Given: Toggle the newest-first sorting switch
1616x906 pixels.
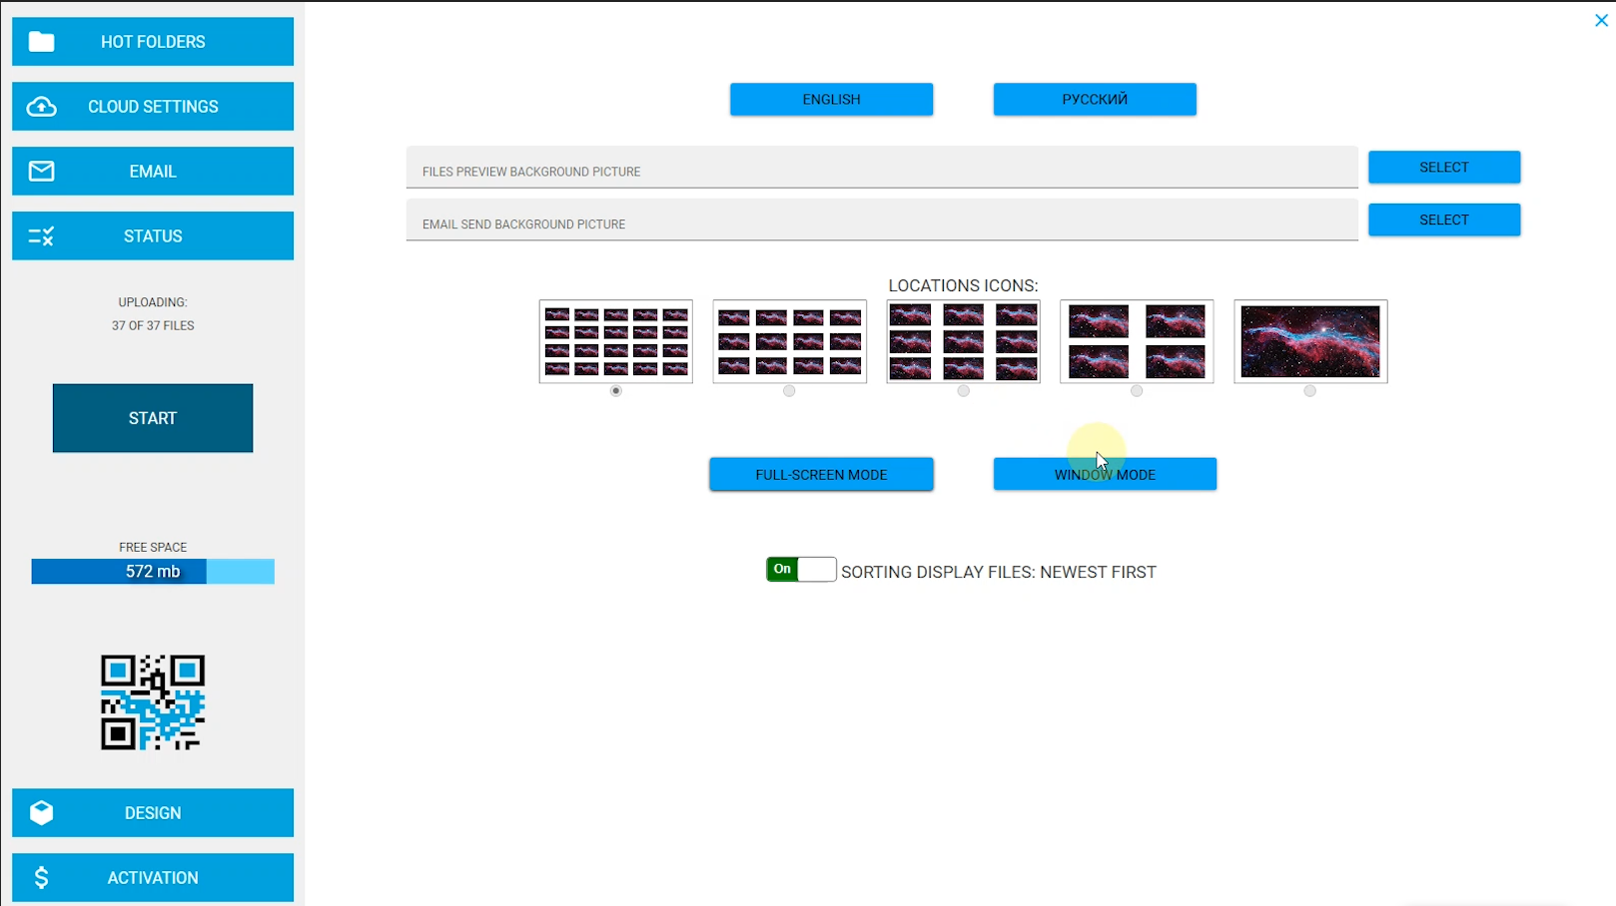Looking at the screenshot, I should point(800,570).
